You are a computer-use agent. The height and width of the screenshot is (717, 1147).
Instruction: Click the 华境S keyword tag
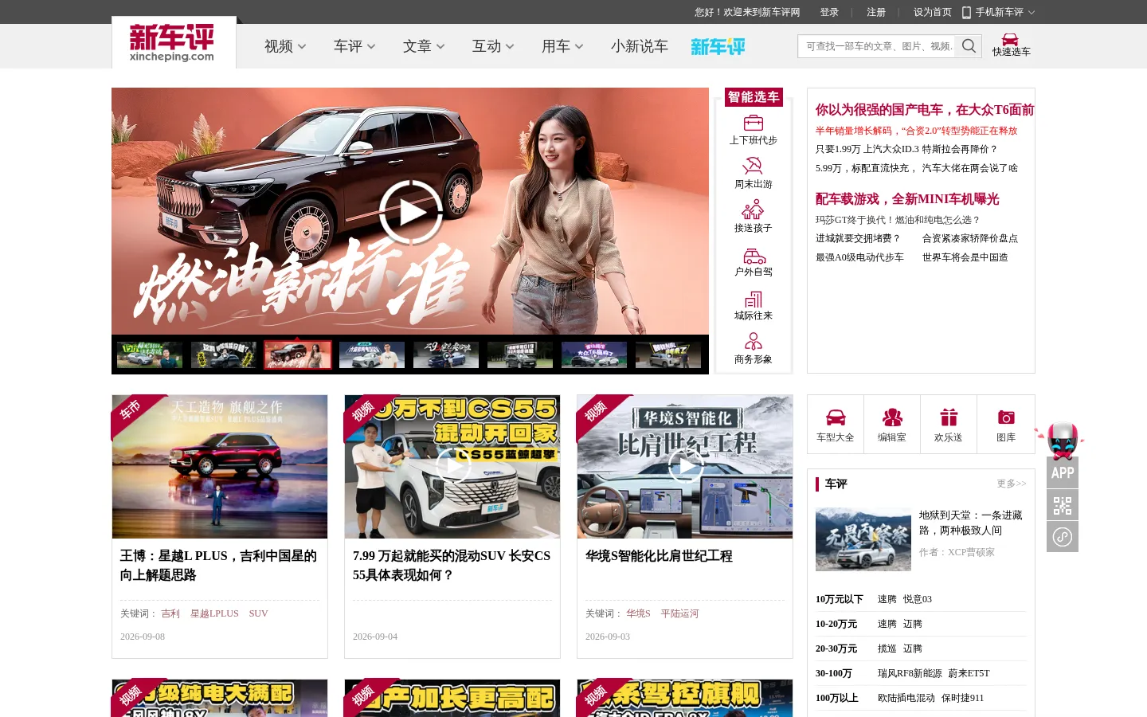(638, 613)
